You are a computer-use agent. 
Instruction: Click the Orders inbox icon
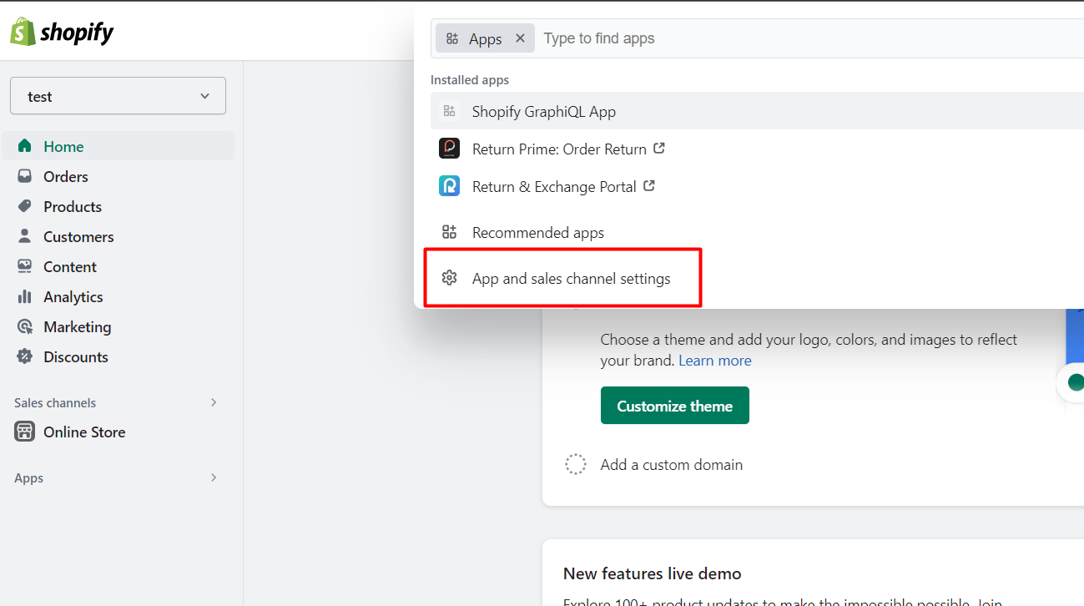coord(25,176)
